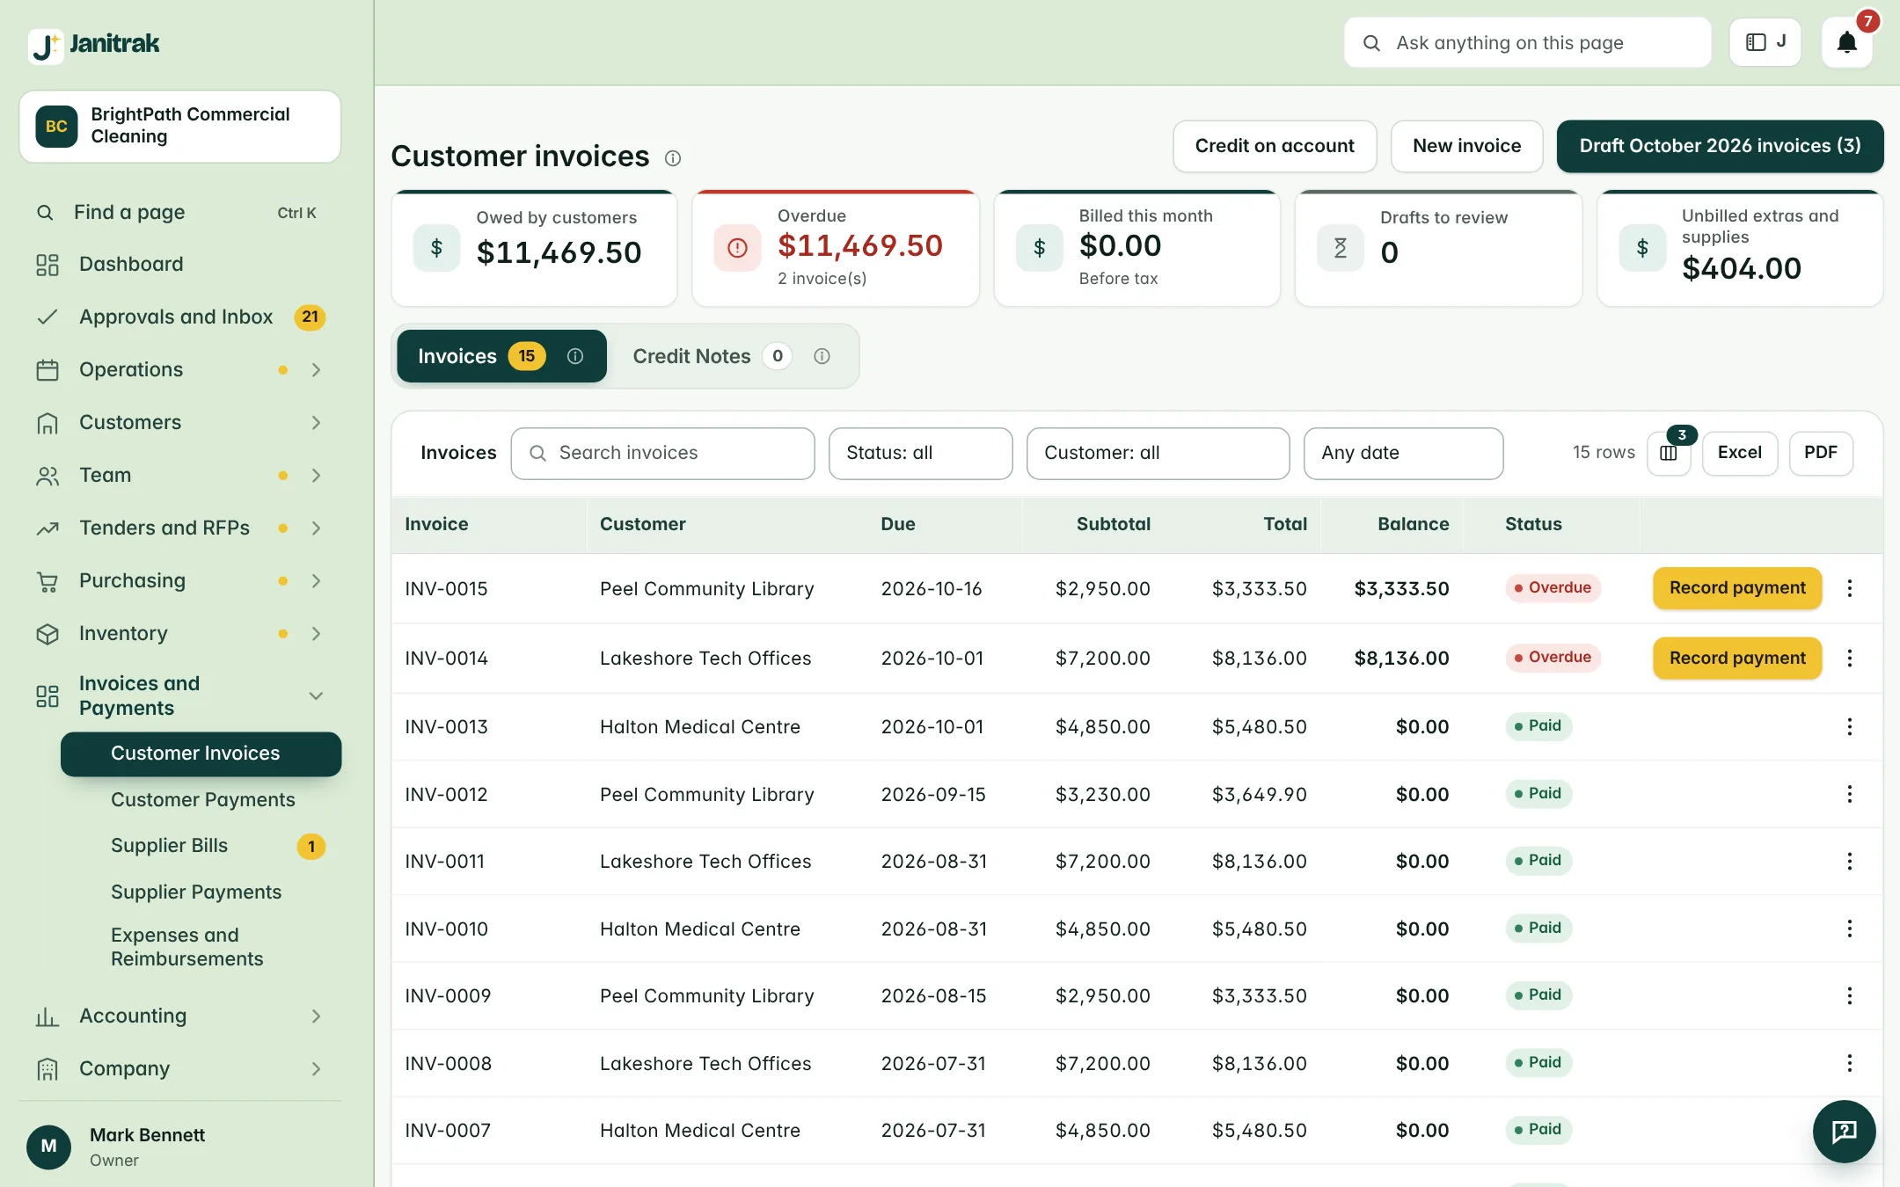Export invoices to Excel
The width and height of the screenshot is (1900, 1187).
pyautogui.click(x=1739, y=453)
